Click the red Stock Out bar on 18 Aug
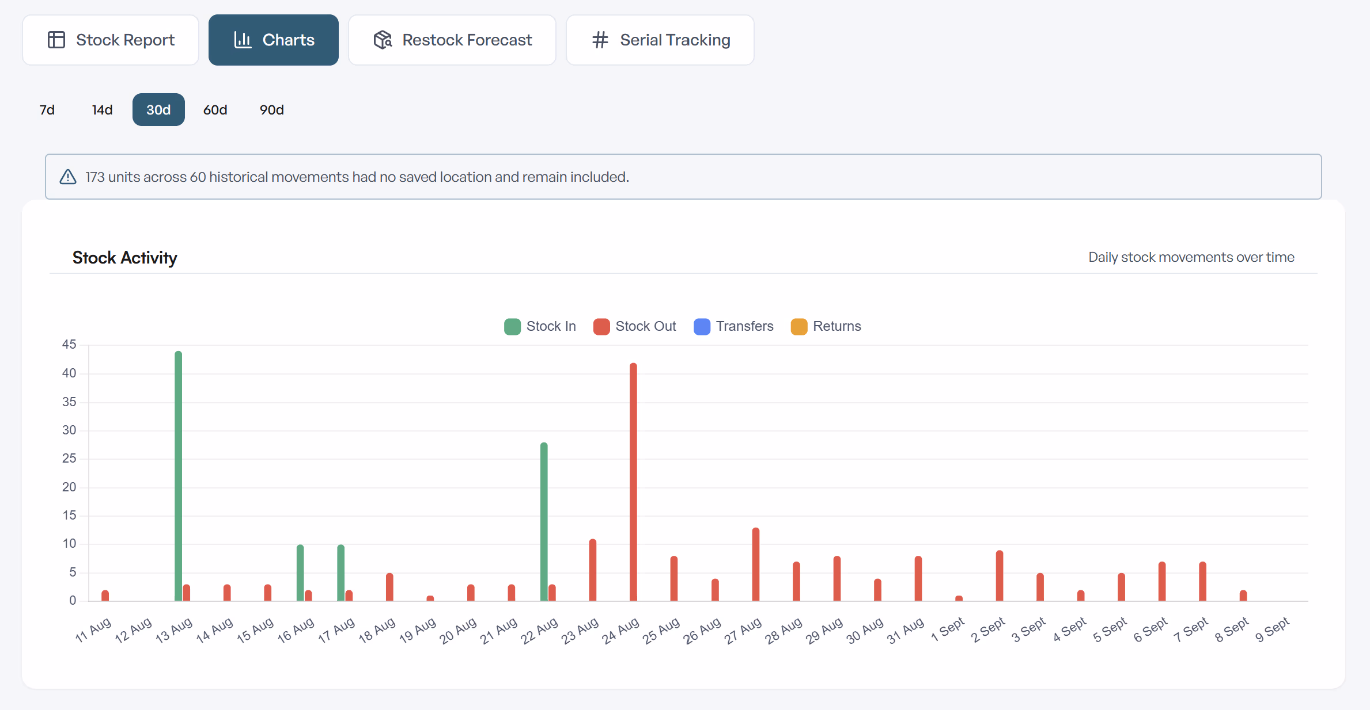Viewport: 1370px width, 710px height. click(389, 587)
